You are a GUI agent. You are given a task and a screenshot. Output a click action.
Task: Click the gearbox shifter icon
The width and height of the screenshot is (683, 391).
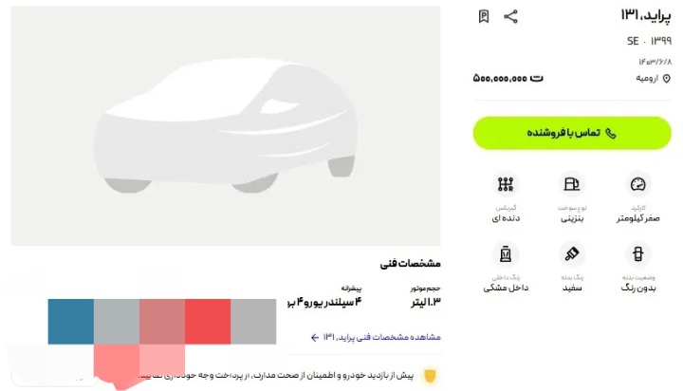505,184
